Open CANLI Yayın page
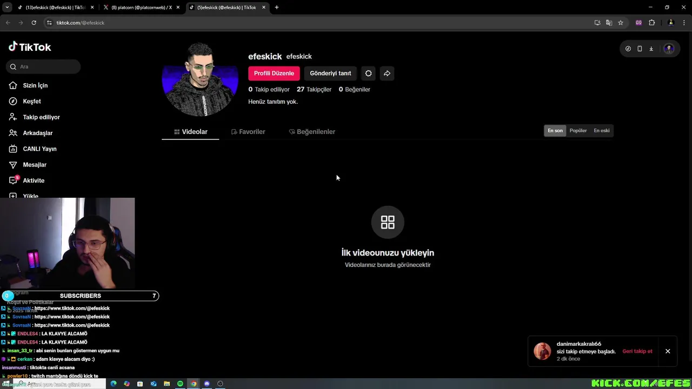Screen dimensions: 692x389 [x=39, y=149]
